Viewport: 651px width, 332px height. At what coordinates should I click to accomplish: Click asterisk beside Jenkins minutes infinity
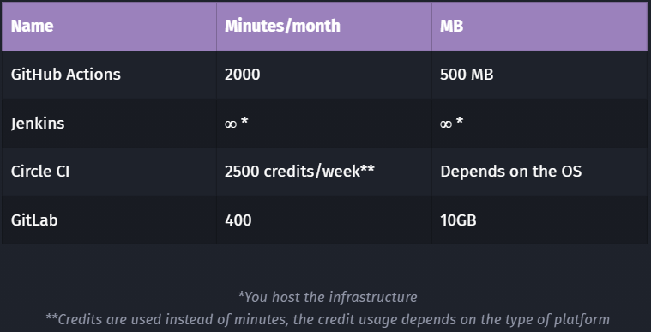244,121
